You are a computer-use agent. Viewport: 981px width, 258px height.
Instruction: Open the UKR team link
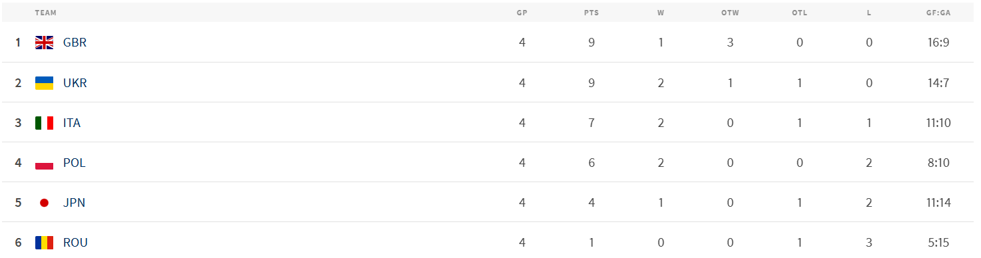(x=75, y=83)
